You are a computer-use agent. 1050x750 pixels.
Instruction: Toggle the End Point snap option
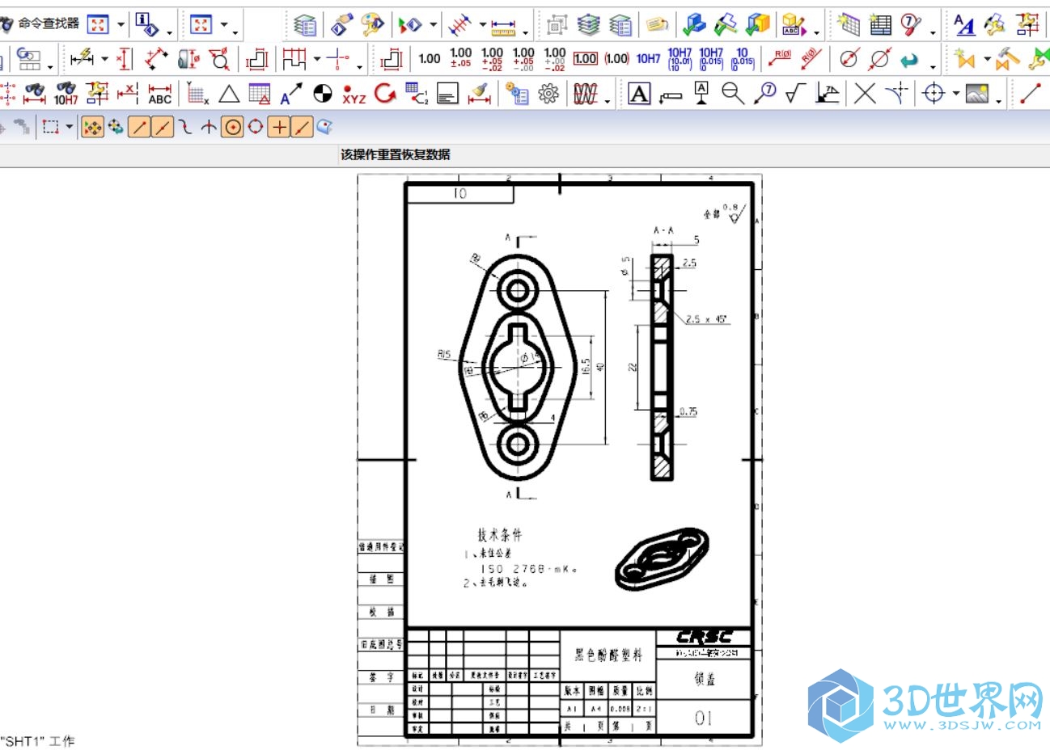click(x=139, y=127)
